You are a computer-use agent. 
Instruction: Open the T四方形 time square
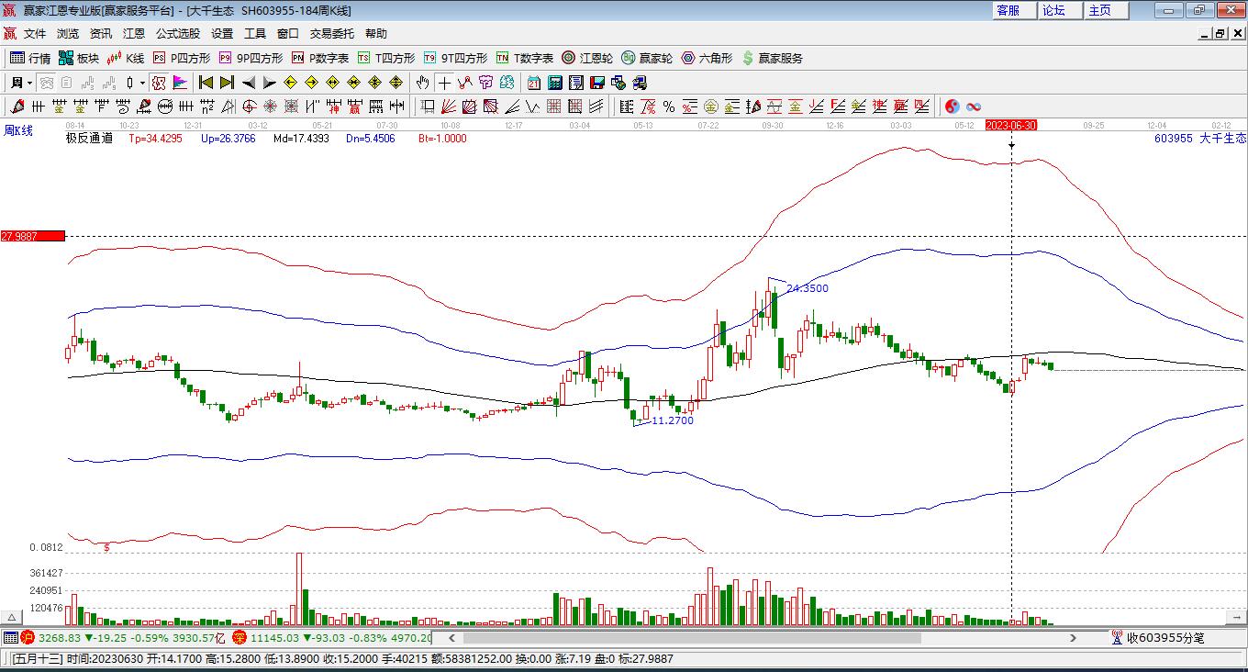coord(386,58)
